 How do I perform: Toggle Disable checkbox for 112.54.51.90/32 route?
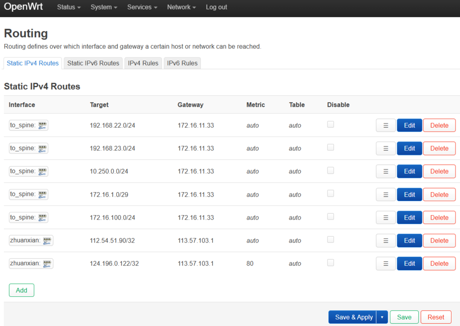point(331,240)
